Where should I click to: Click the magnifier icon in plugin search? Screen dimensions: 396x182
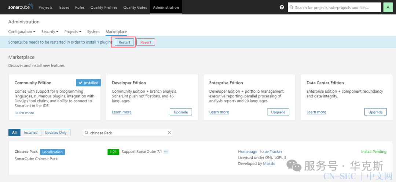point(87,133)
